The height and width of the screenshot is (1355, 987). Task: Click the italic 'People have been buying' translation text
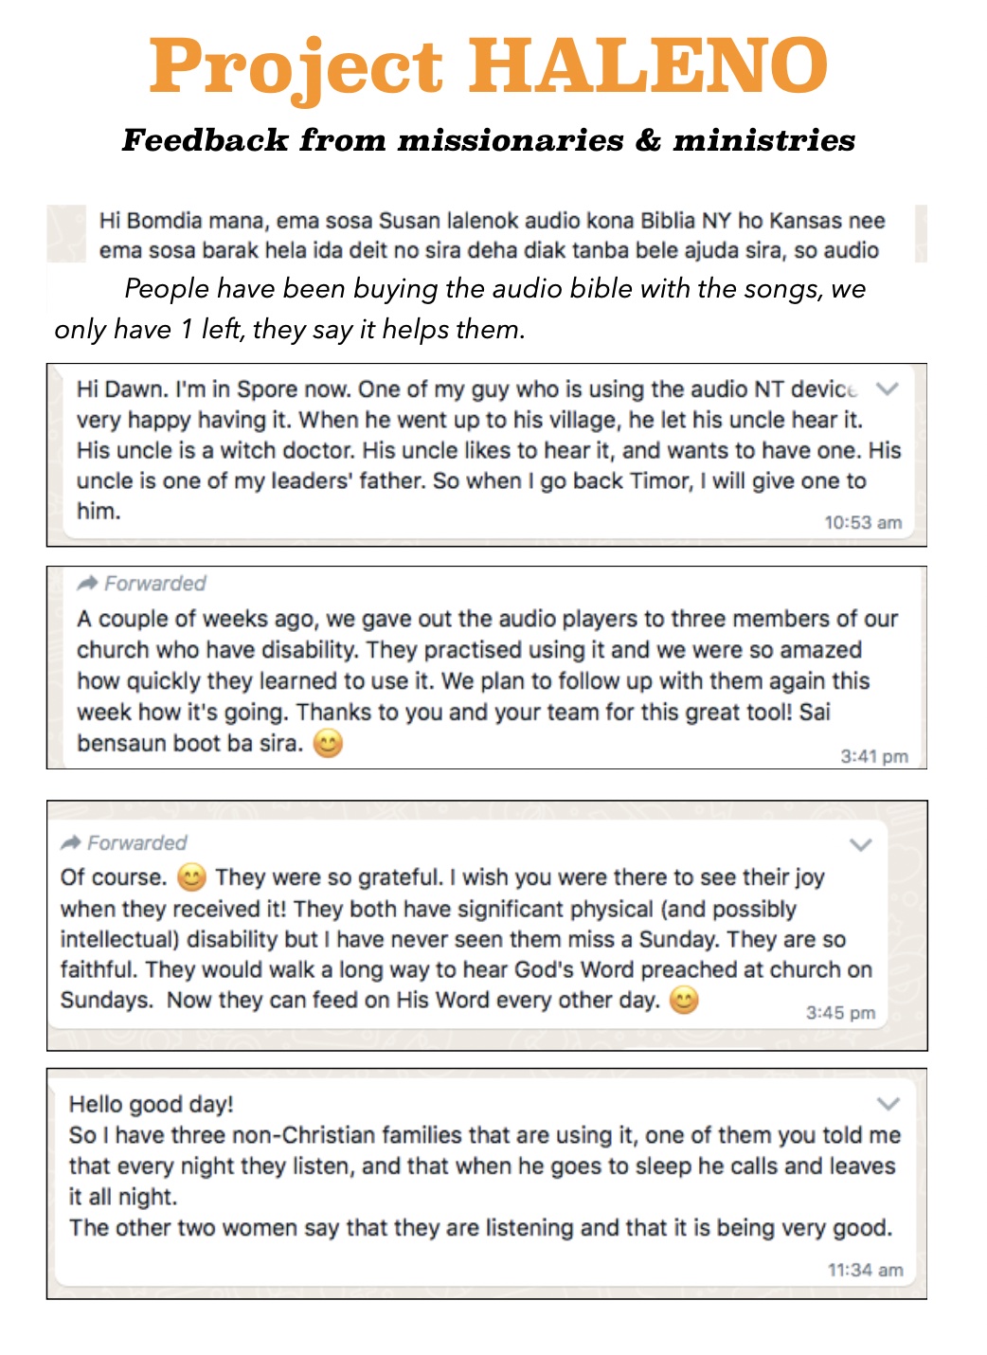click(460, 309)
